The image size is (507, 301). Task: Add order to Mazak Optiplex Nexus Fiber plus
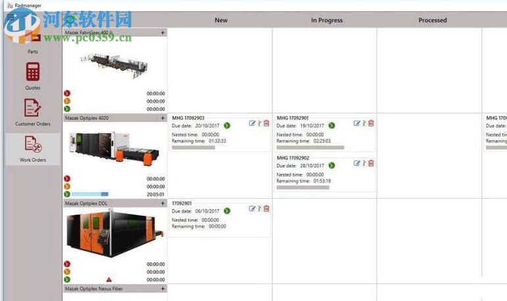(162, 289)
